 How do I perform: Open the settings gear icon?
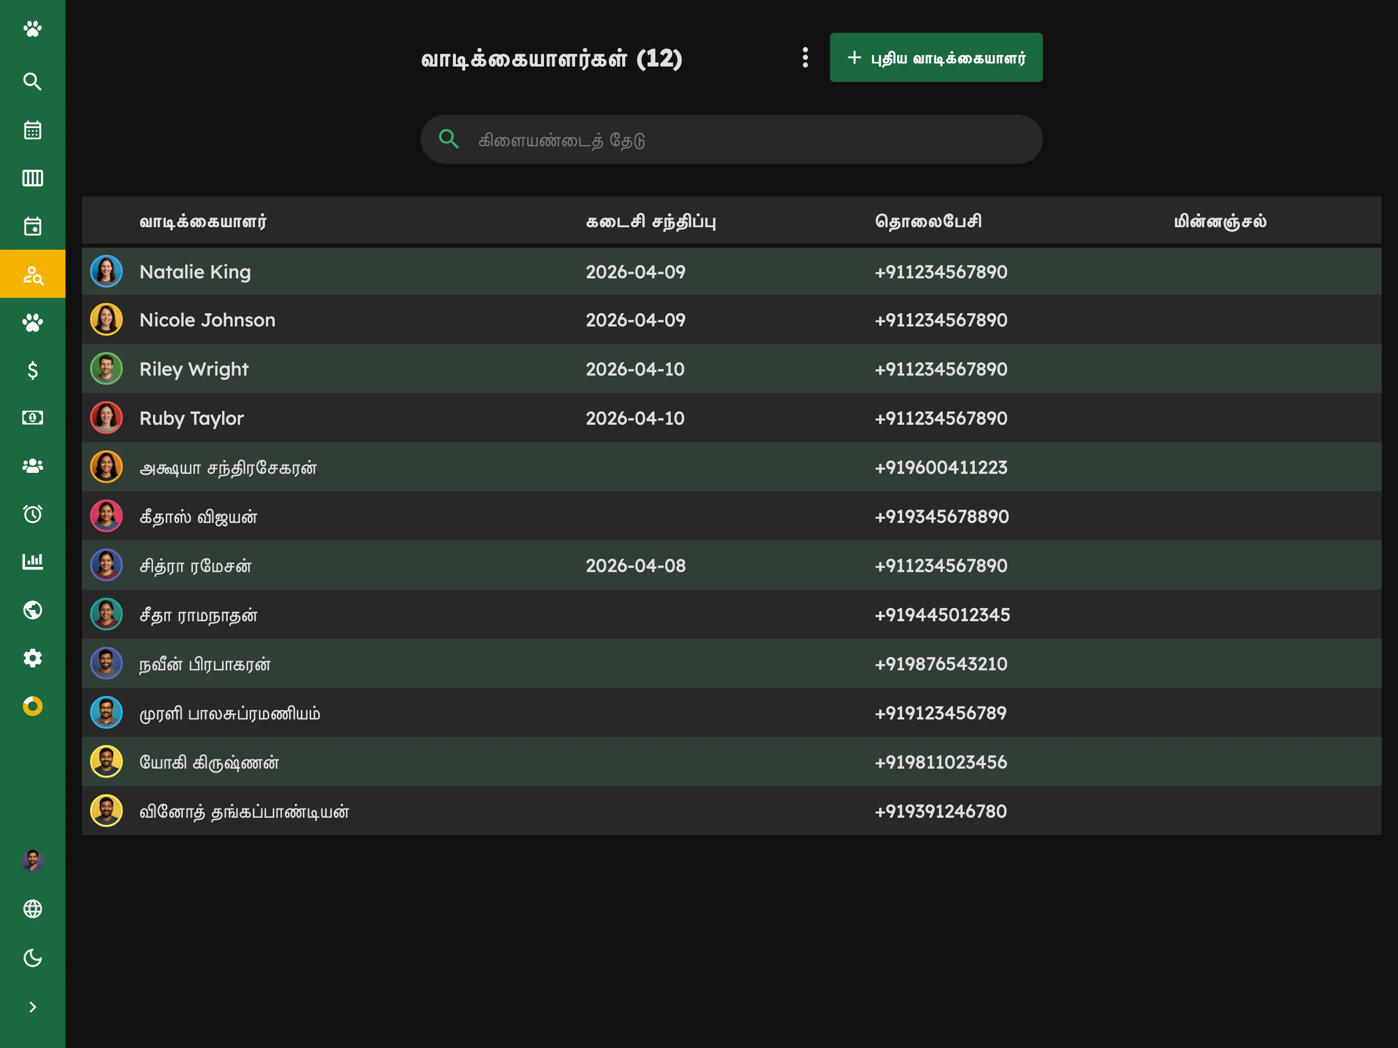[x=32, y=658]
